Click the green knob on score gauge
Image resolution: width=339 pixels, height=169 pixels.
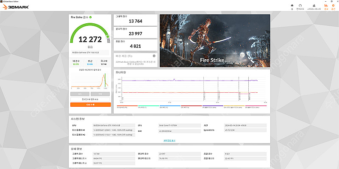(108, 36)
